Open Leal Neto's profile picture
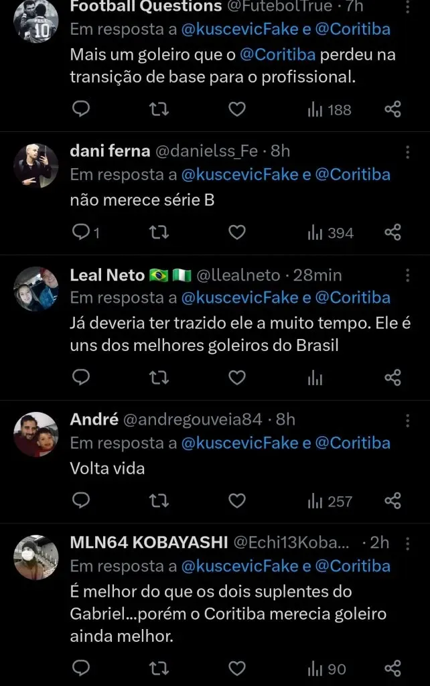This screenshot has height=686, width=430. [36, 289]
